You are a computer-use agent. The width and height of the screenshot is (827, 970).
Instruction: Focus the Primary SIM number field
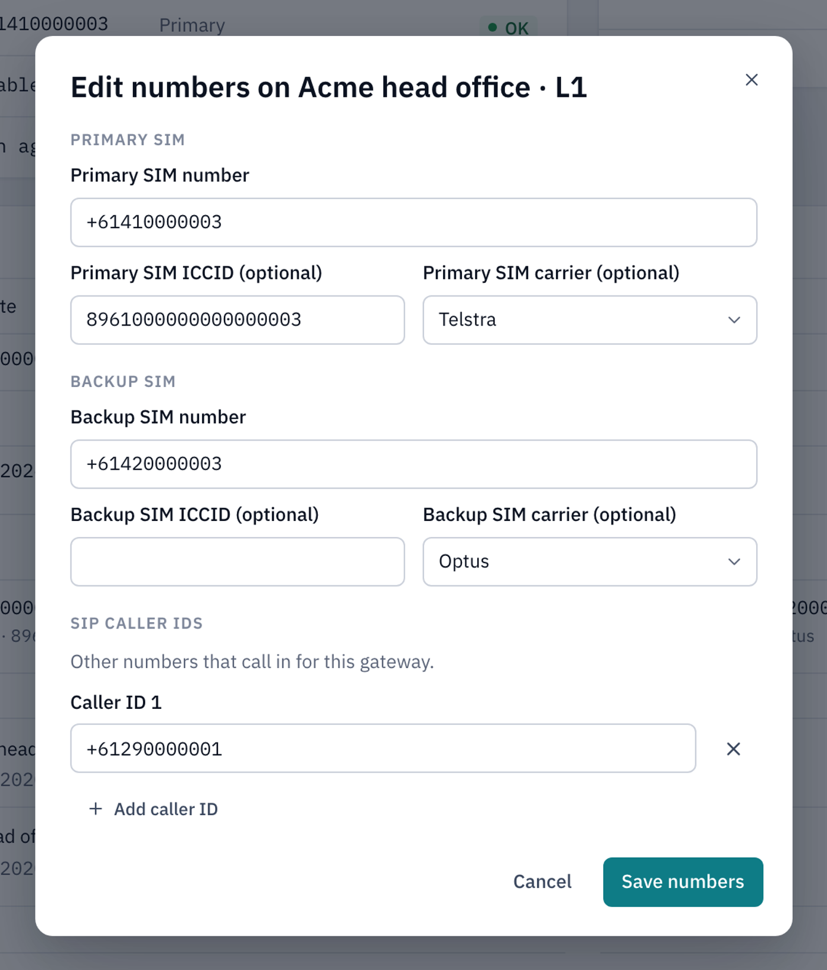click(x=413, y=222)
